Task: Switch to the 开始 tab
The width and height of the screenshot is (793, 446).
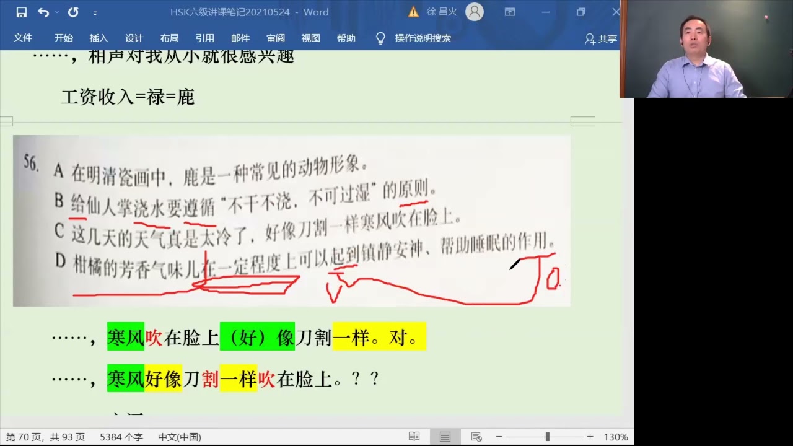Action: (63, 38)
